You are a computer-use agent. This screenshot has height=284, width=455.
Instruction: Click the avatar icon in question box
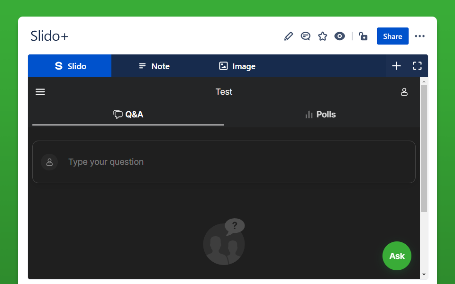click(x=49, y=162)
